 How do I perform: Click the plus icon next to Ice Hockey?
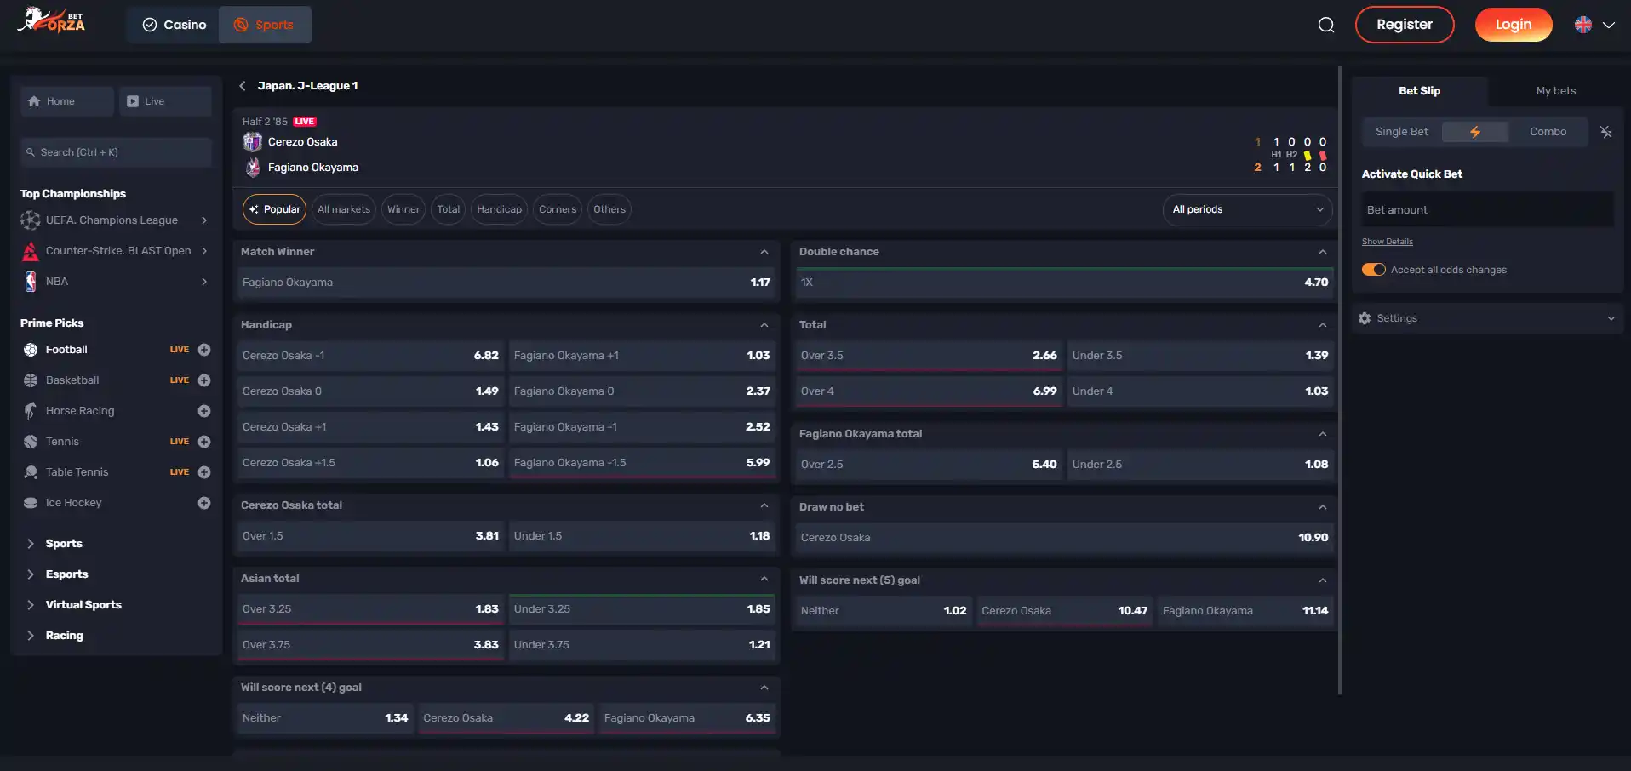click(204, 503)
